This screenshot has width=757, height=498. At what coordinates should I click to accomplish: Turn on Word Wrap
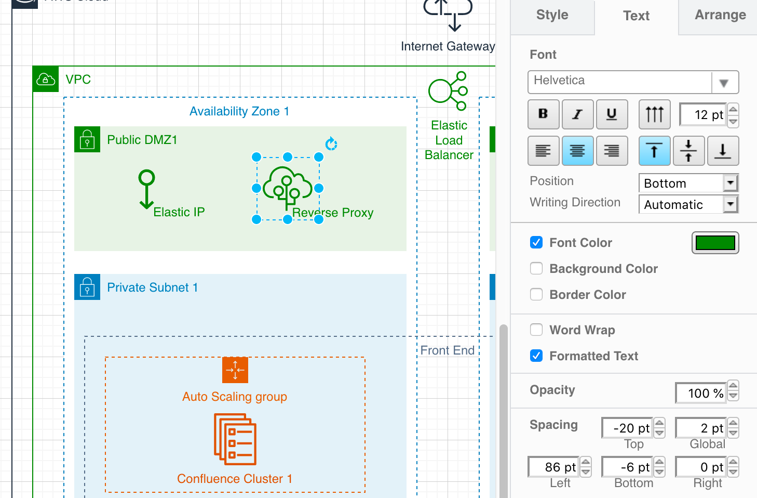pos(536,330)
